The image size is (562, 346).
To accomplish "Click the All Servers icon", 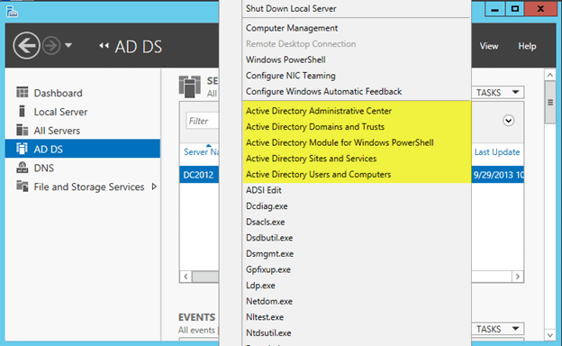I will (x=23, y=130).
